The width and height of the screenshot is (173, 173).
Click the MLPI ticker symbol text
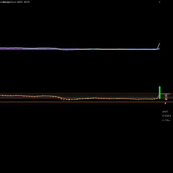[x=27, y=2]
